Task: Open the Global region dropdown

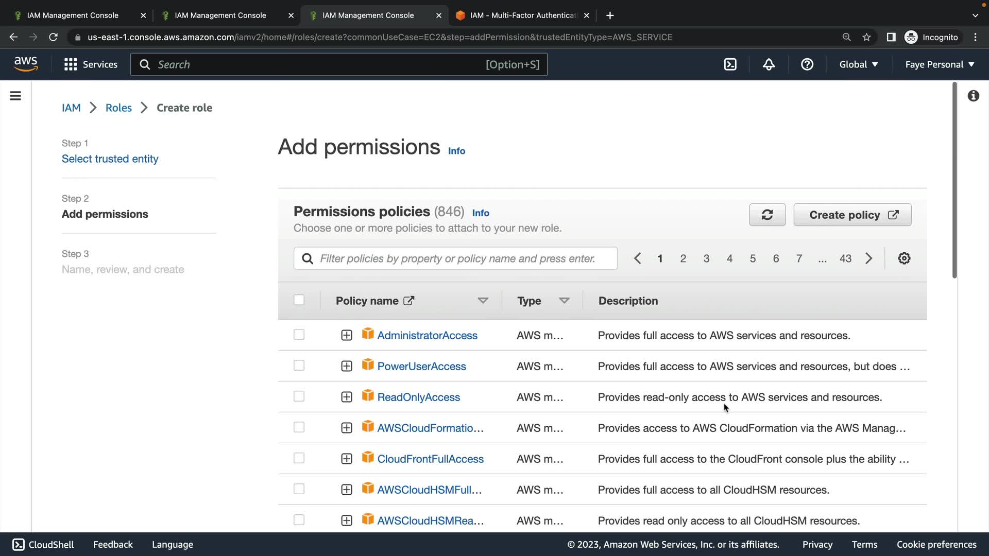Action: [858, 64]
